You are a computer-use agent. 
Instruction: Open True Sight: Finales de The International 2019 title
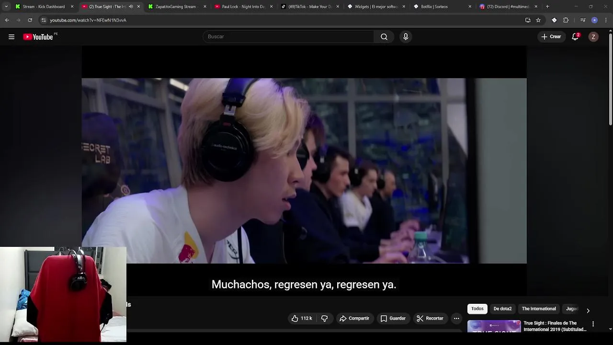coord(555,326)
